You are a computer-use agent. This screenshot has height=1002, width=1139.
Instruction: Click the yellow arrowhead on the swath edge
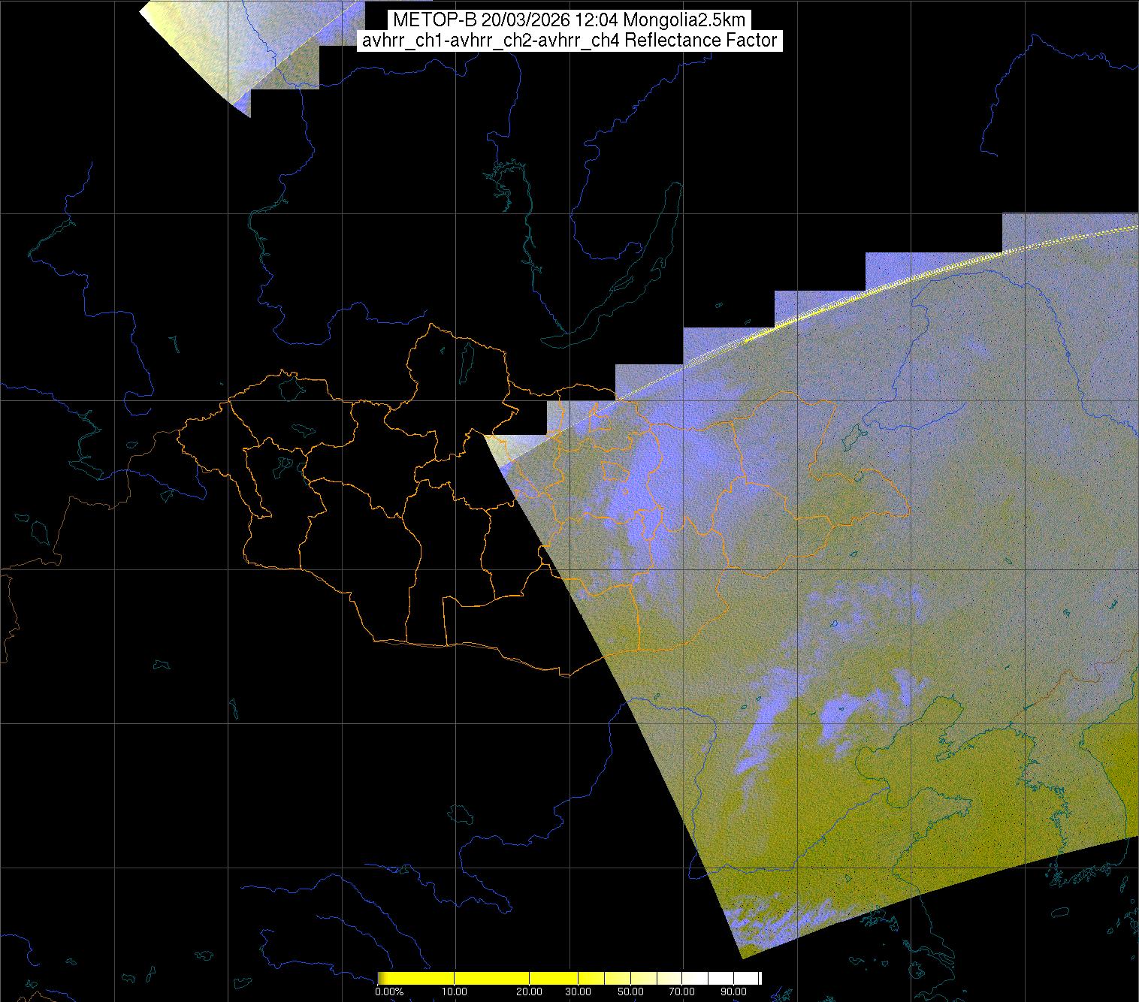750,340
